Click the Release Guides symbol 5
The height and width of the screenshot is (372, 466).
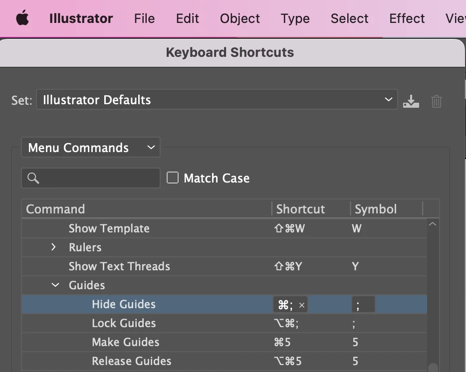(x=355, y=362)
